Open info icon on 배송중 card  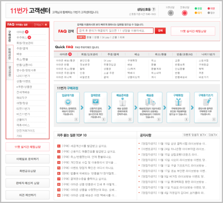(159, 119)
